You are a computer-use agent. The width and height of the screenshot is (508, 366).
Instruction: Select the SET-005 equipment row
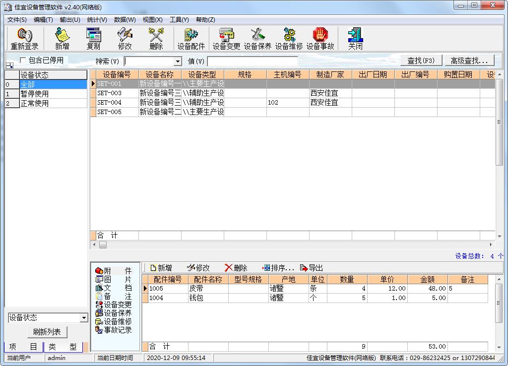293,112
